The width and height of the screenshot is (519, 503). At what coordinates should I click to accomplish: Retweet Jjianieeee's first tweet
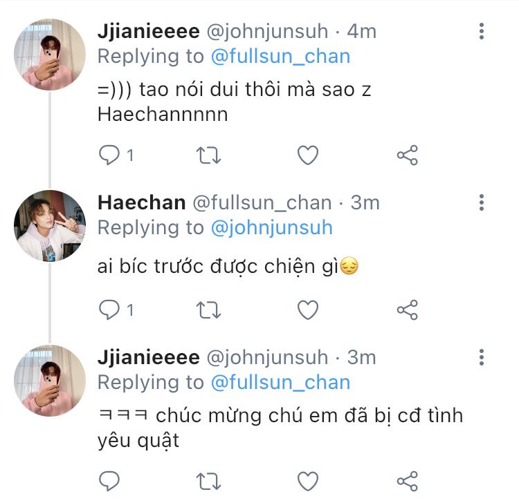[x=208, y=155]
